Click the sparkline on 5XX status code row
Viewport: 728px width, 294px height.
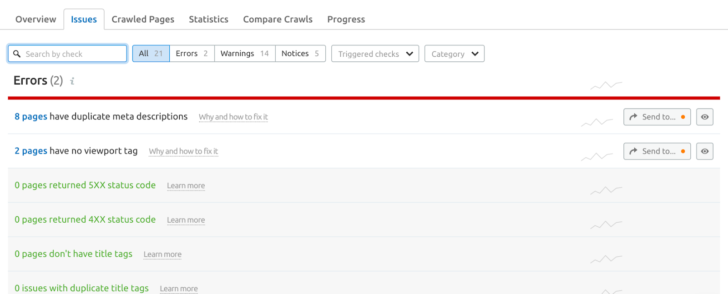point(607,190)
